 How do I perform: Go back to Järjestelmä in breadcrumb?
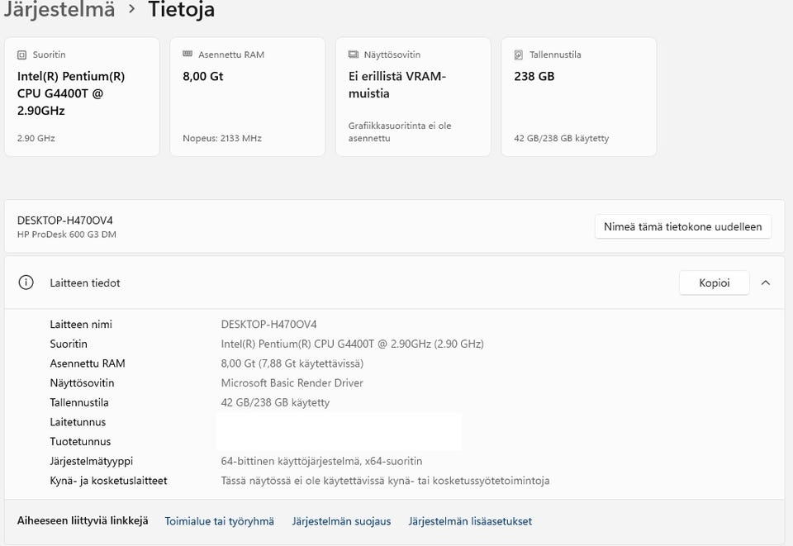coord(59,9)
